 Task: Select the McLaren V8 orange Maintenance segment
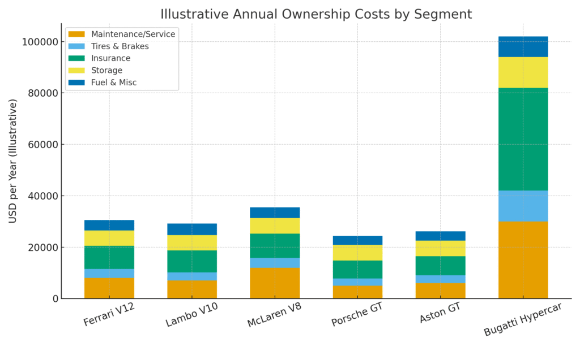click(275, 283)
